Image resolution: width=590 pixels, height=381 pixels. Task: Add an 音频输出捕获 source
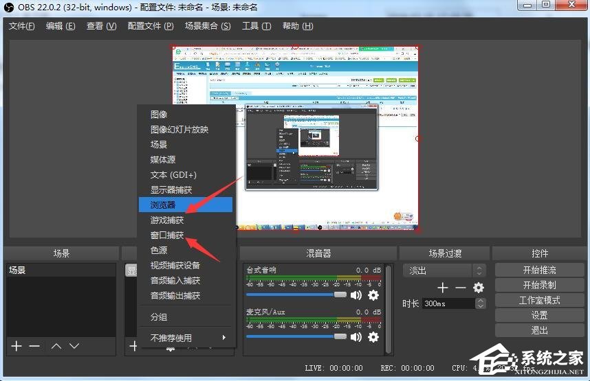coord(186,296)
